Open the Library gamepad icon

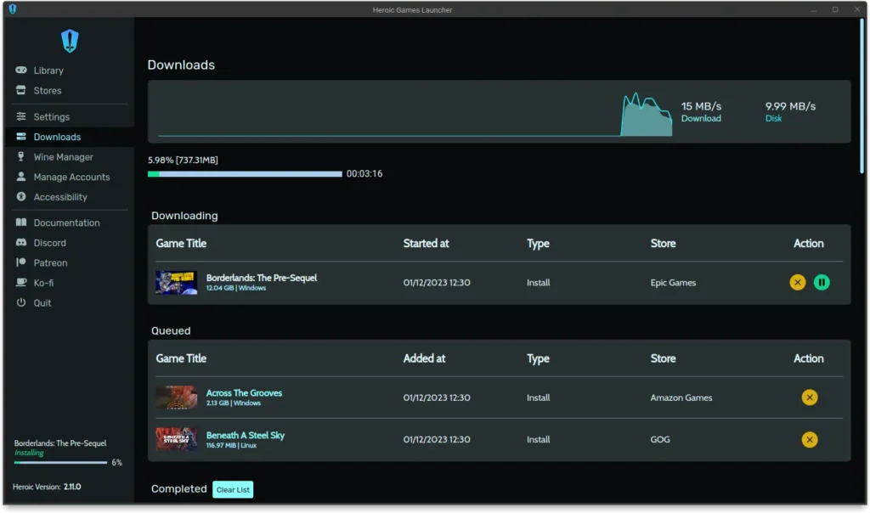point(21,70)
